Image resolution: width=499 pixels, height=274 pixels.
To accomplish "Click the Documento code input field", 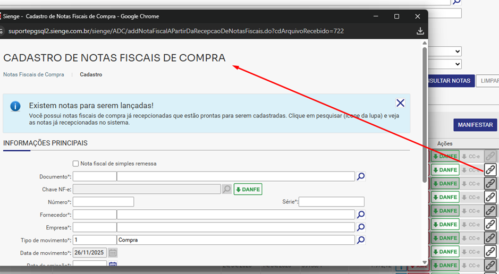I will [x=95, y=176].
